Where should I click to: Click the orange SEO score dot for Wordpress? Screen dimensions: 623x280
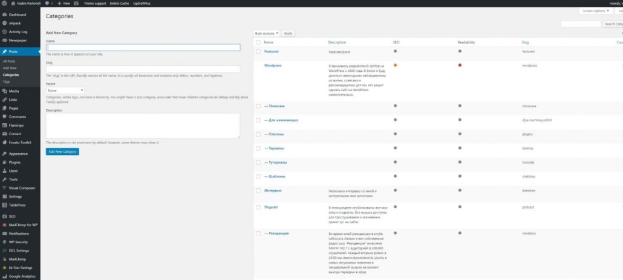point(395,65)
